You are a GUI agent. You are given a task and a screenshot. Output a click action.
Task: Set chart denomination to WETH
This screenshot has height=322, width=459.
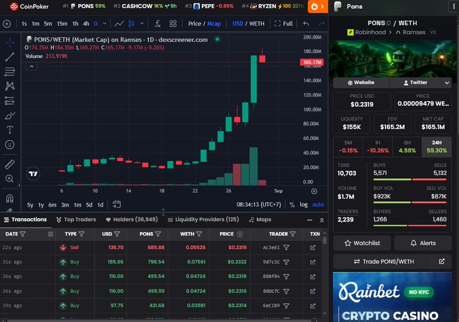point(256,24)
